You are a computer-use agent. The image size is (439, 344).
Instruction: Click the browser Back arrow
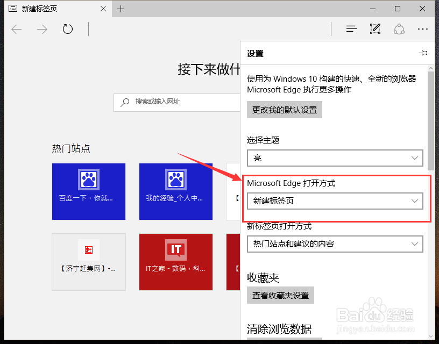coord(17,29)
